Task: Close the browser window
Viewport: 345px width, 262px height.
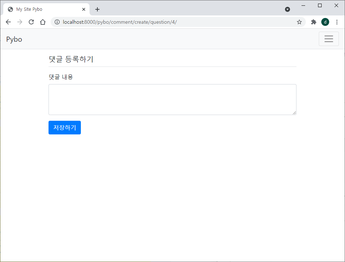Action: (x=336, y=5)
